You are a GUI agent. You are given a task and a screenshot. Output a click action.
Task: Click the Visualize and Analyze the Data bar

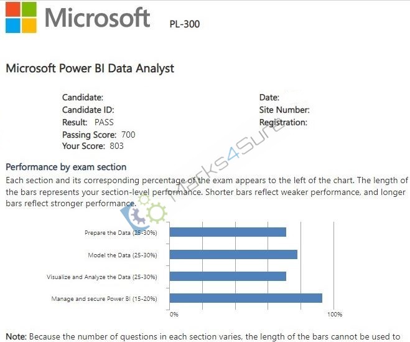228,276
